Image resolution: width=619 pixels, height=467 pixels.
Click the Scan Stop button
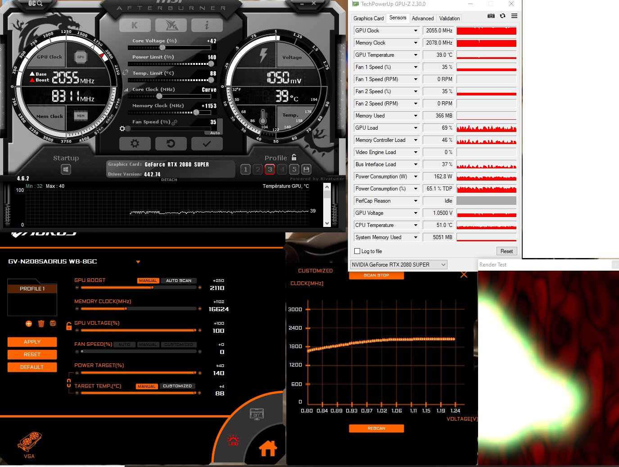point(376,275)
